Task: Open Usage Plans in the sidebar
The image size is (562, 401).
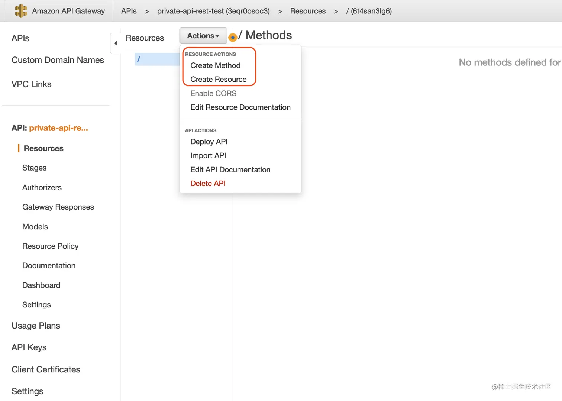Action: [x=36, y=326]
